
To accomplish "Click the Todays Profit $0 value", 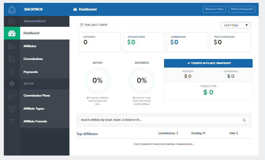I will pos(208,92).
